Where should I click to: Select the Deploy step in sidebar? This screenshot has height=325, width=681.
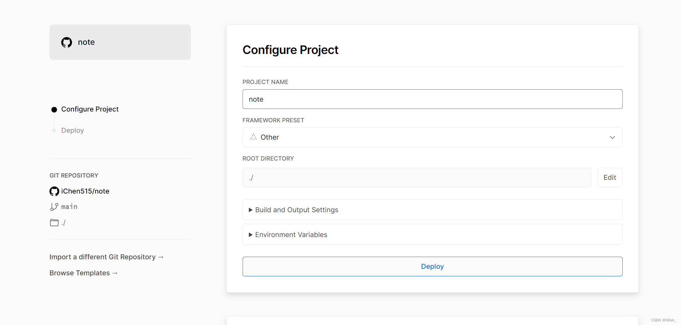pos(72,130)
